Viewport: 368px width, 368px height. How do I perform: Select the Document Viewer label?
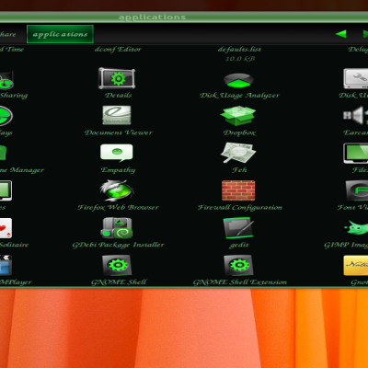(x=119, y=132)
